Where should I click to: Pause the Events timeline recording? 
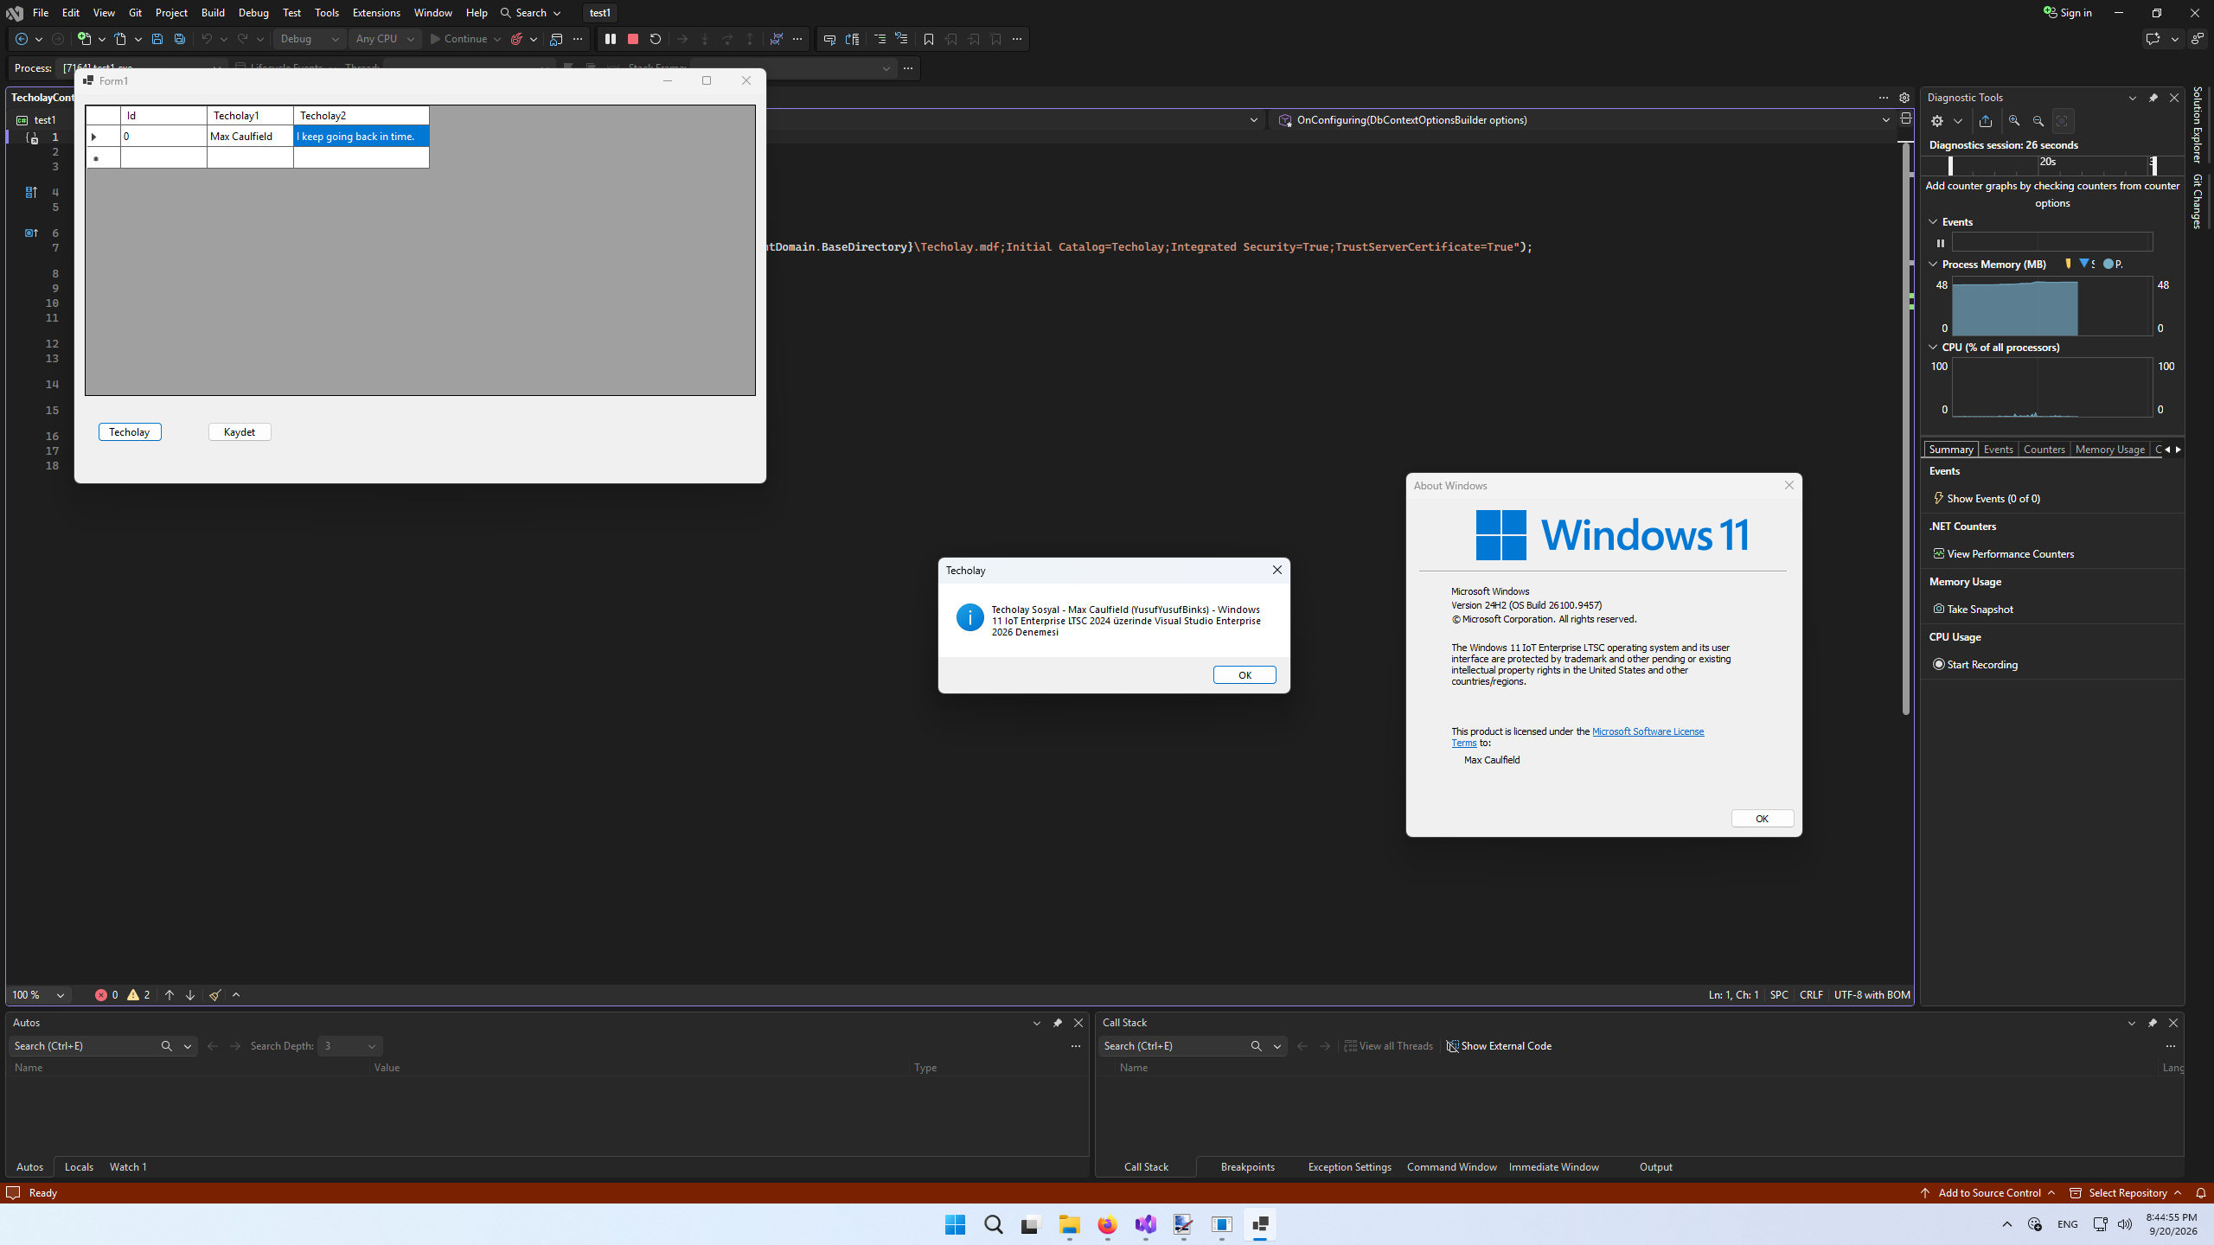point(1941,243)
